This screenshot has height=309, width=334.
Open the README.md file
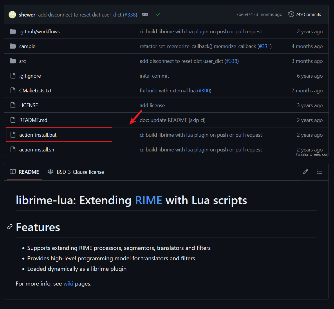(x=33, y=120)
